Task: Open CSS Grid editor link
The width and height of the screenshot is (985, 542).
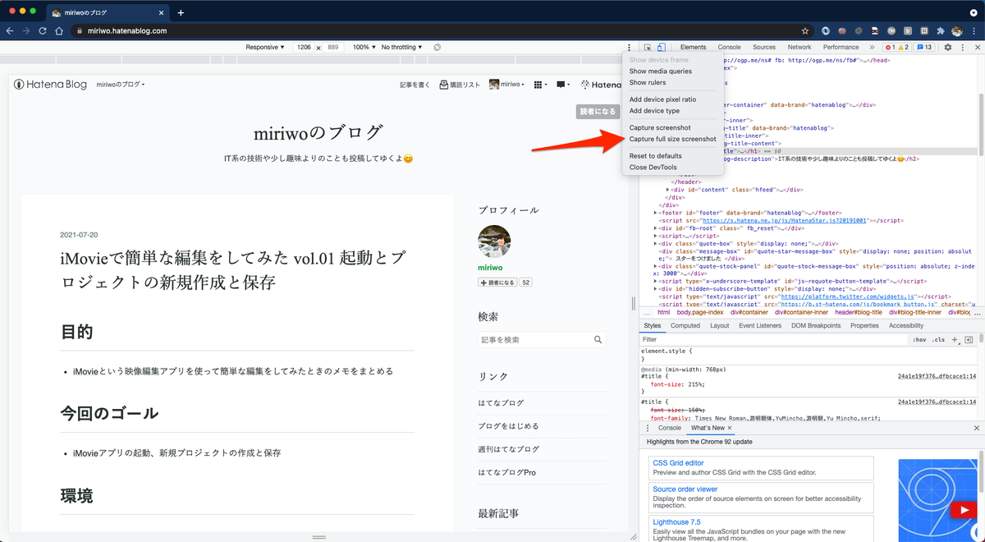Action: (679, 463)
